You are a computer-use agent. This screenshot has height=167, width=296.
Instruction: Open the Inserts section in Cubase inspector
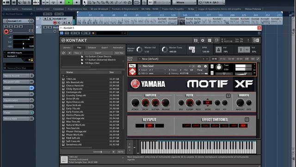pyautogui.click(x=18, y=88)
